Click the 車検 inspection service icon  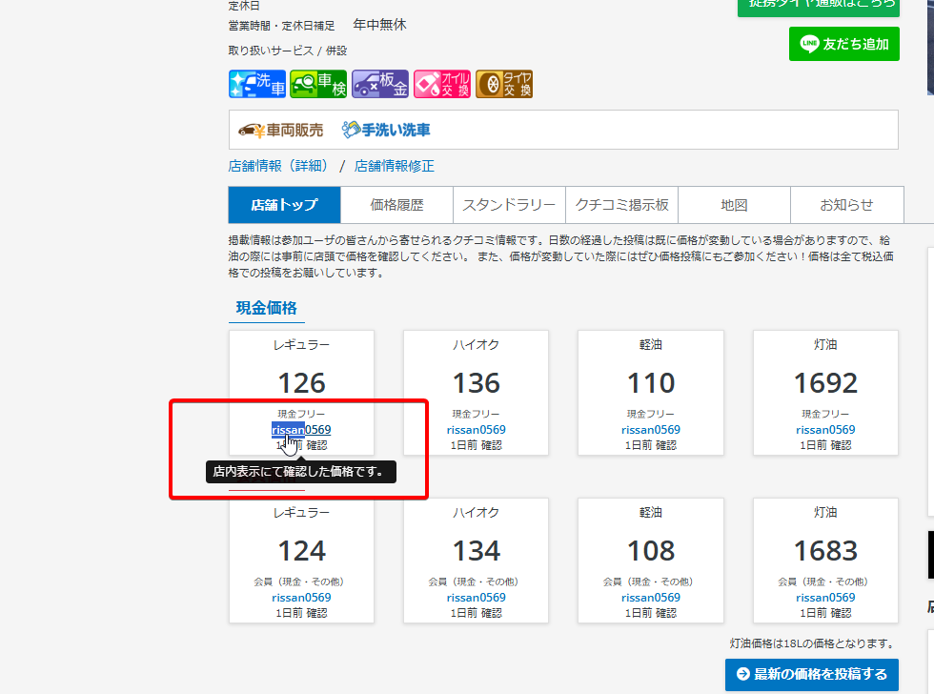tap(318, 84)
